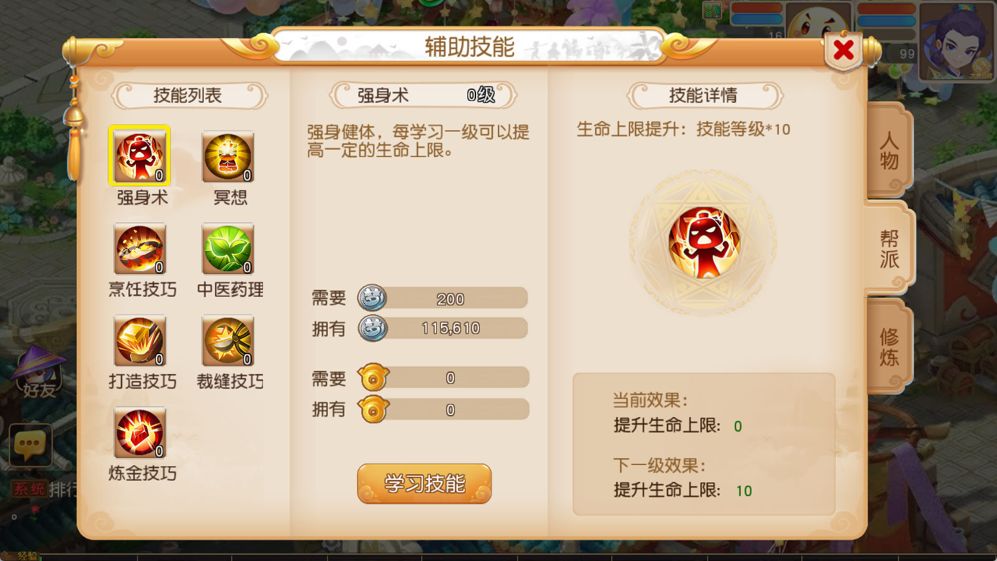The height and width of the screenshot is (561, 997).
Task: Switch to the 修炼 cultivation tab
Action: pyautogui.click(x=889, y=347)
